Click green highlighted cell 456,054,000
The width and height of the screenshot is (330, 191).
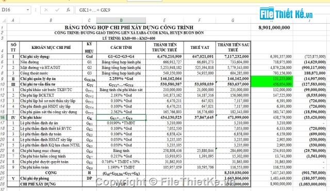click(x=272, y=84)
